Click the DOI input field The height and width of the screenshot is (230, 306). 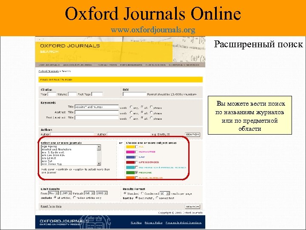pos(134,94)
